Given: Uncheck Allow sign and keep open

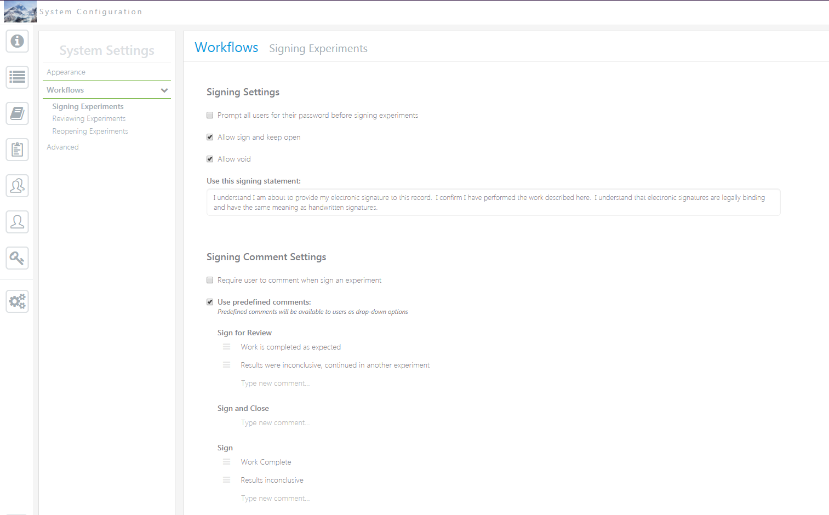Looking at the screenshot, I should (210, 137).
